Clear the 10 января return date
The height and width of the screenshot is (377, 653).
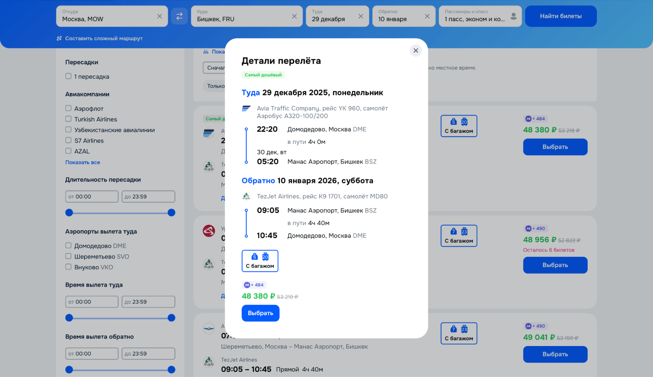(x=427, y=16)
